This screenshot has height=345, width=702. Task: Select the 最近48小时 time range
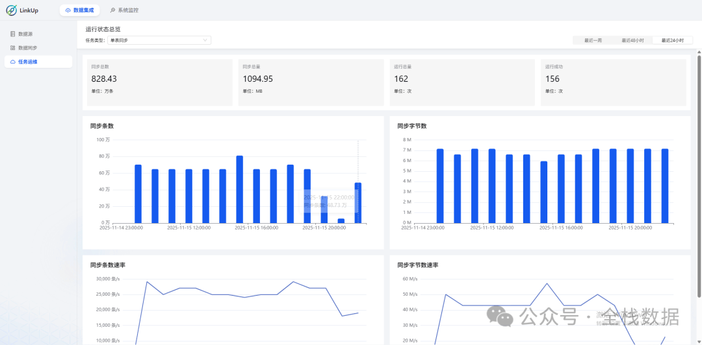point(632,40)
